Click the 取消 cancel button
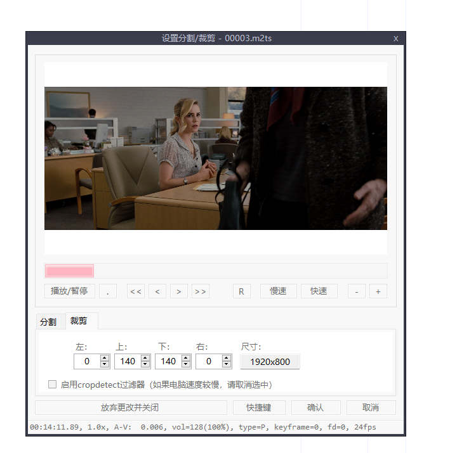Viewport: 457px width, 453px height. point(371,407)
